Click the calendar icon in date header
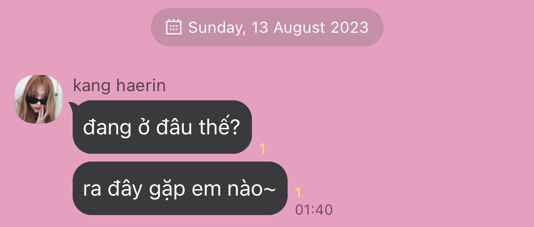Viewport: 534px width, 227px height. 174,27
